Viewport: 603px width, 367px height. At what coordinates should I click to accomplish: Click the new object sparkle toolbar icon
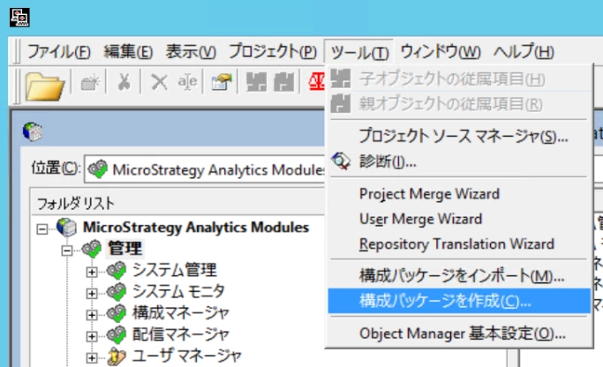point(90,82)
